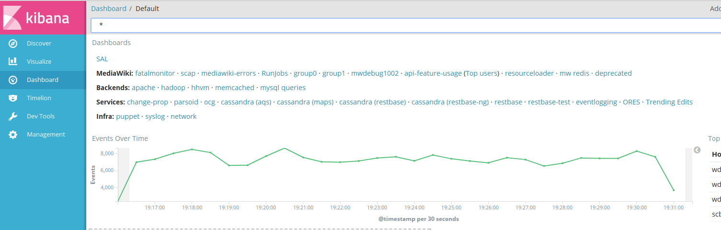Click final data point near 19:31:00
This screenshot has height=230, width=721.
674,190
